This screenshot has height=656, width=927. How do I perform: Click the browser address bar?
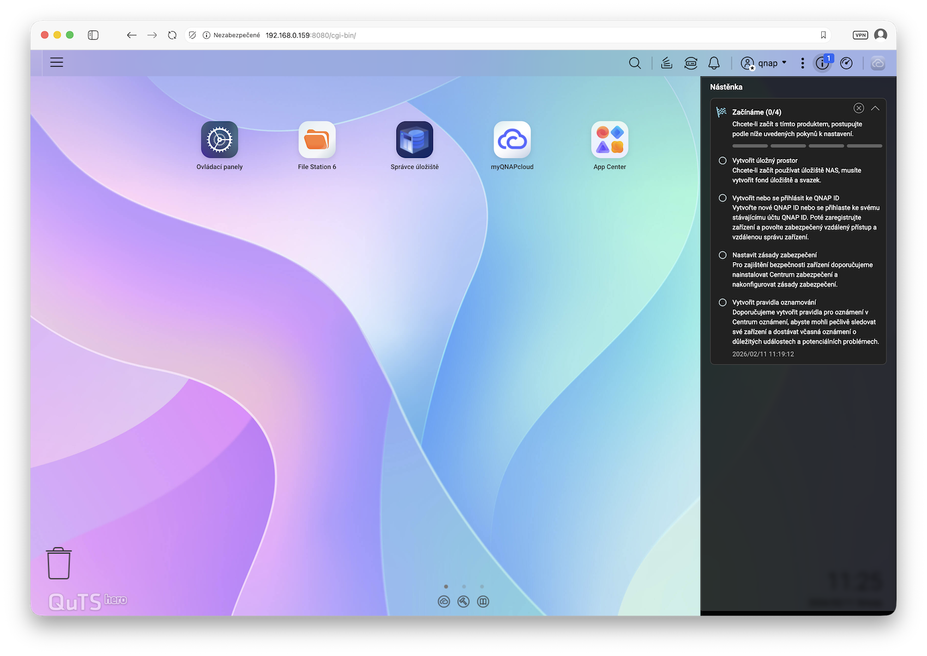point(491,35)
